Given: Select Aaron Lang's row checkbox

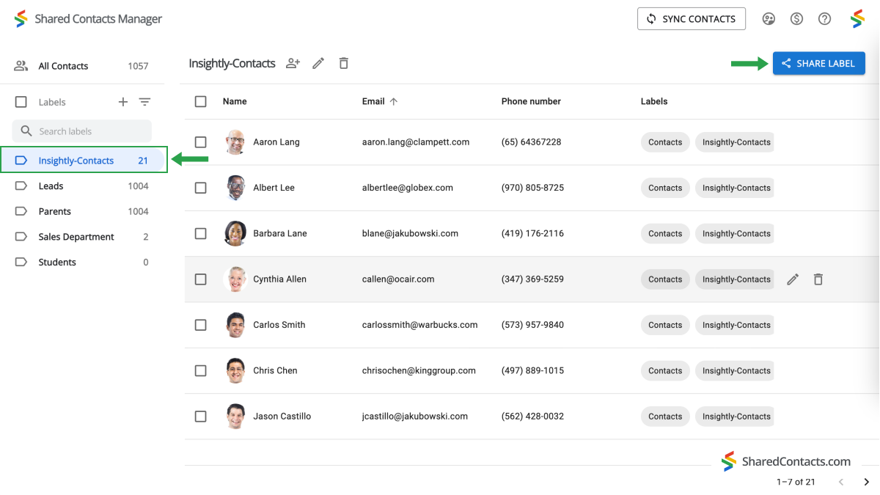Looking at the screenshot, I should tap(200, 142).
